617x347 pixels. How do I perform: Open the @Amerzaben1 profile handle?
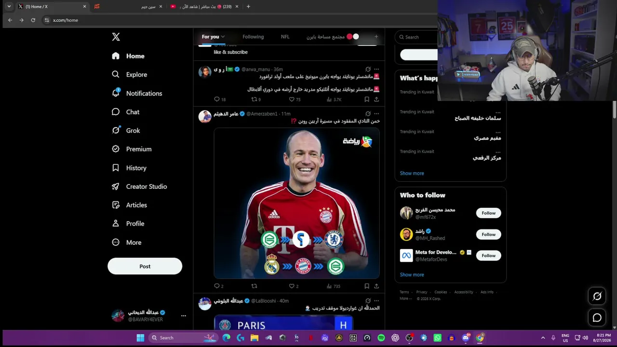point(262,114)
